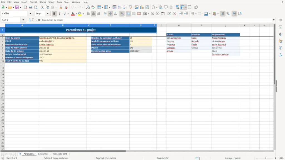Click the AutoFilter funnel icon

[130, 7]
